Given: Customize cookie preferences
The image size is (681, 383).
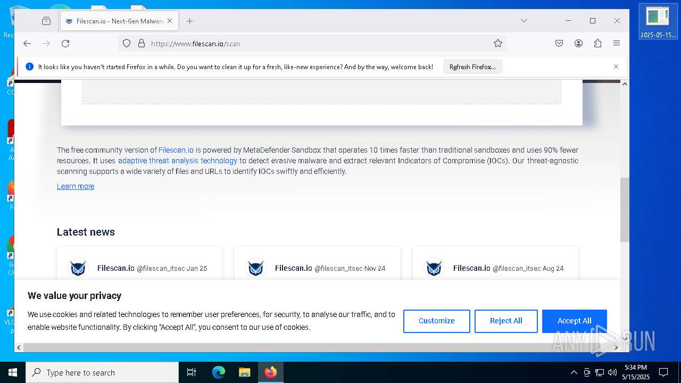Looking at the screenshot, I should pyautogui.click(x=437, y=321).
